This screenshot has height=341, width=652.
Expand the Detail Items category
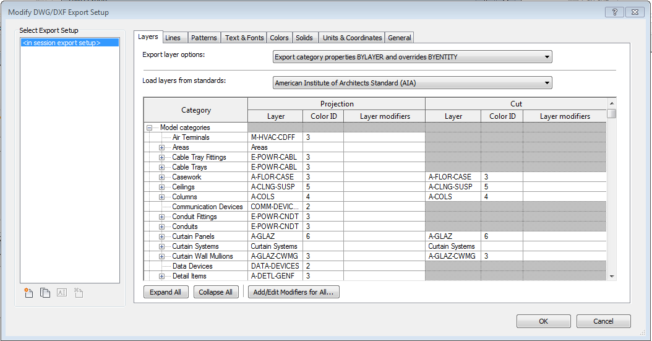161,277
